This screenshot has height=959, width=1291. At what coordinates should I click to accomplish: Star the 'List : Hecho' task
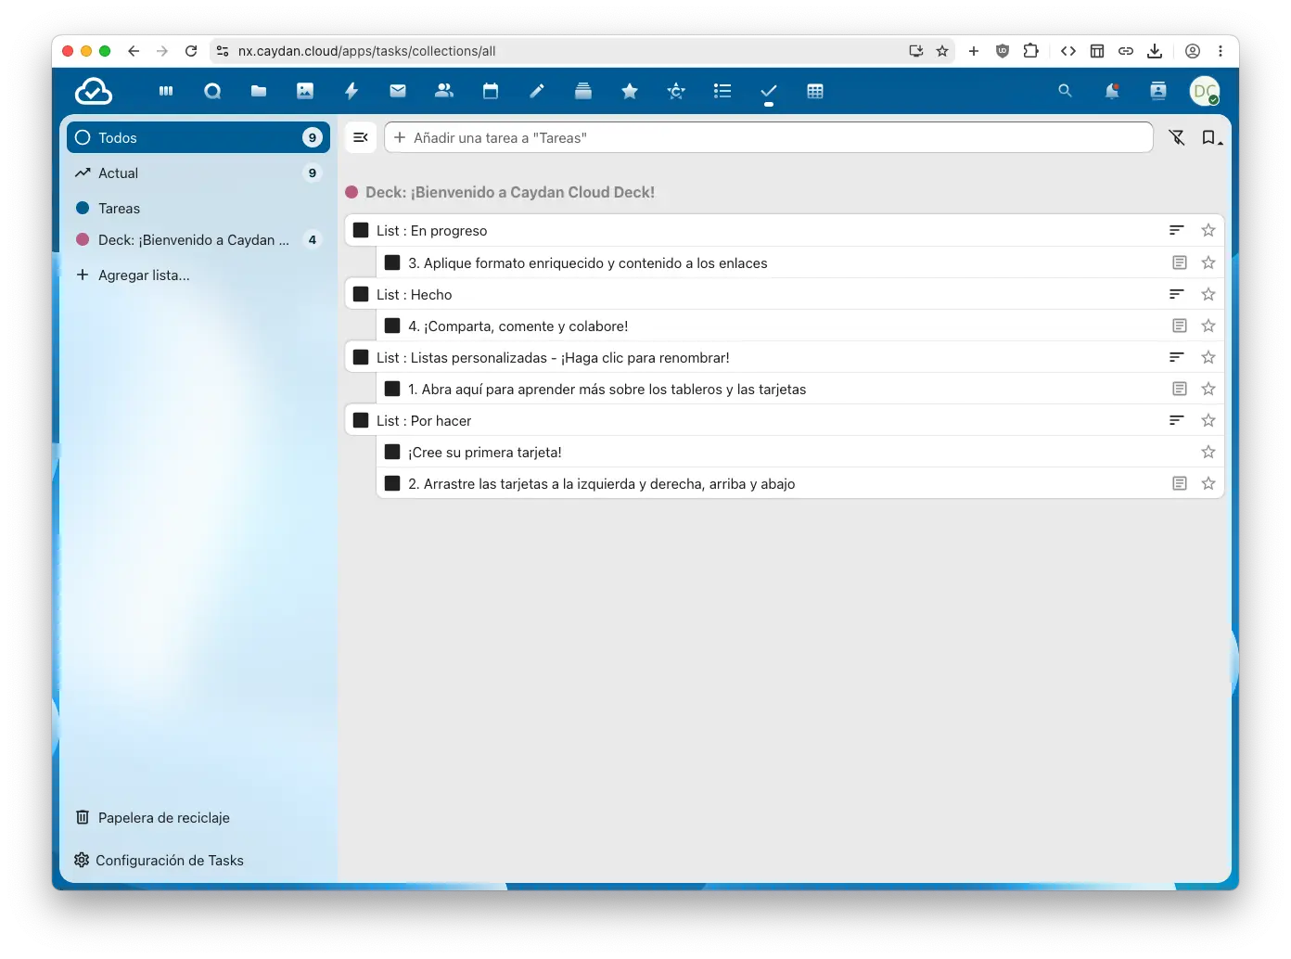1208,294
